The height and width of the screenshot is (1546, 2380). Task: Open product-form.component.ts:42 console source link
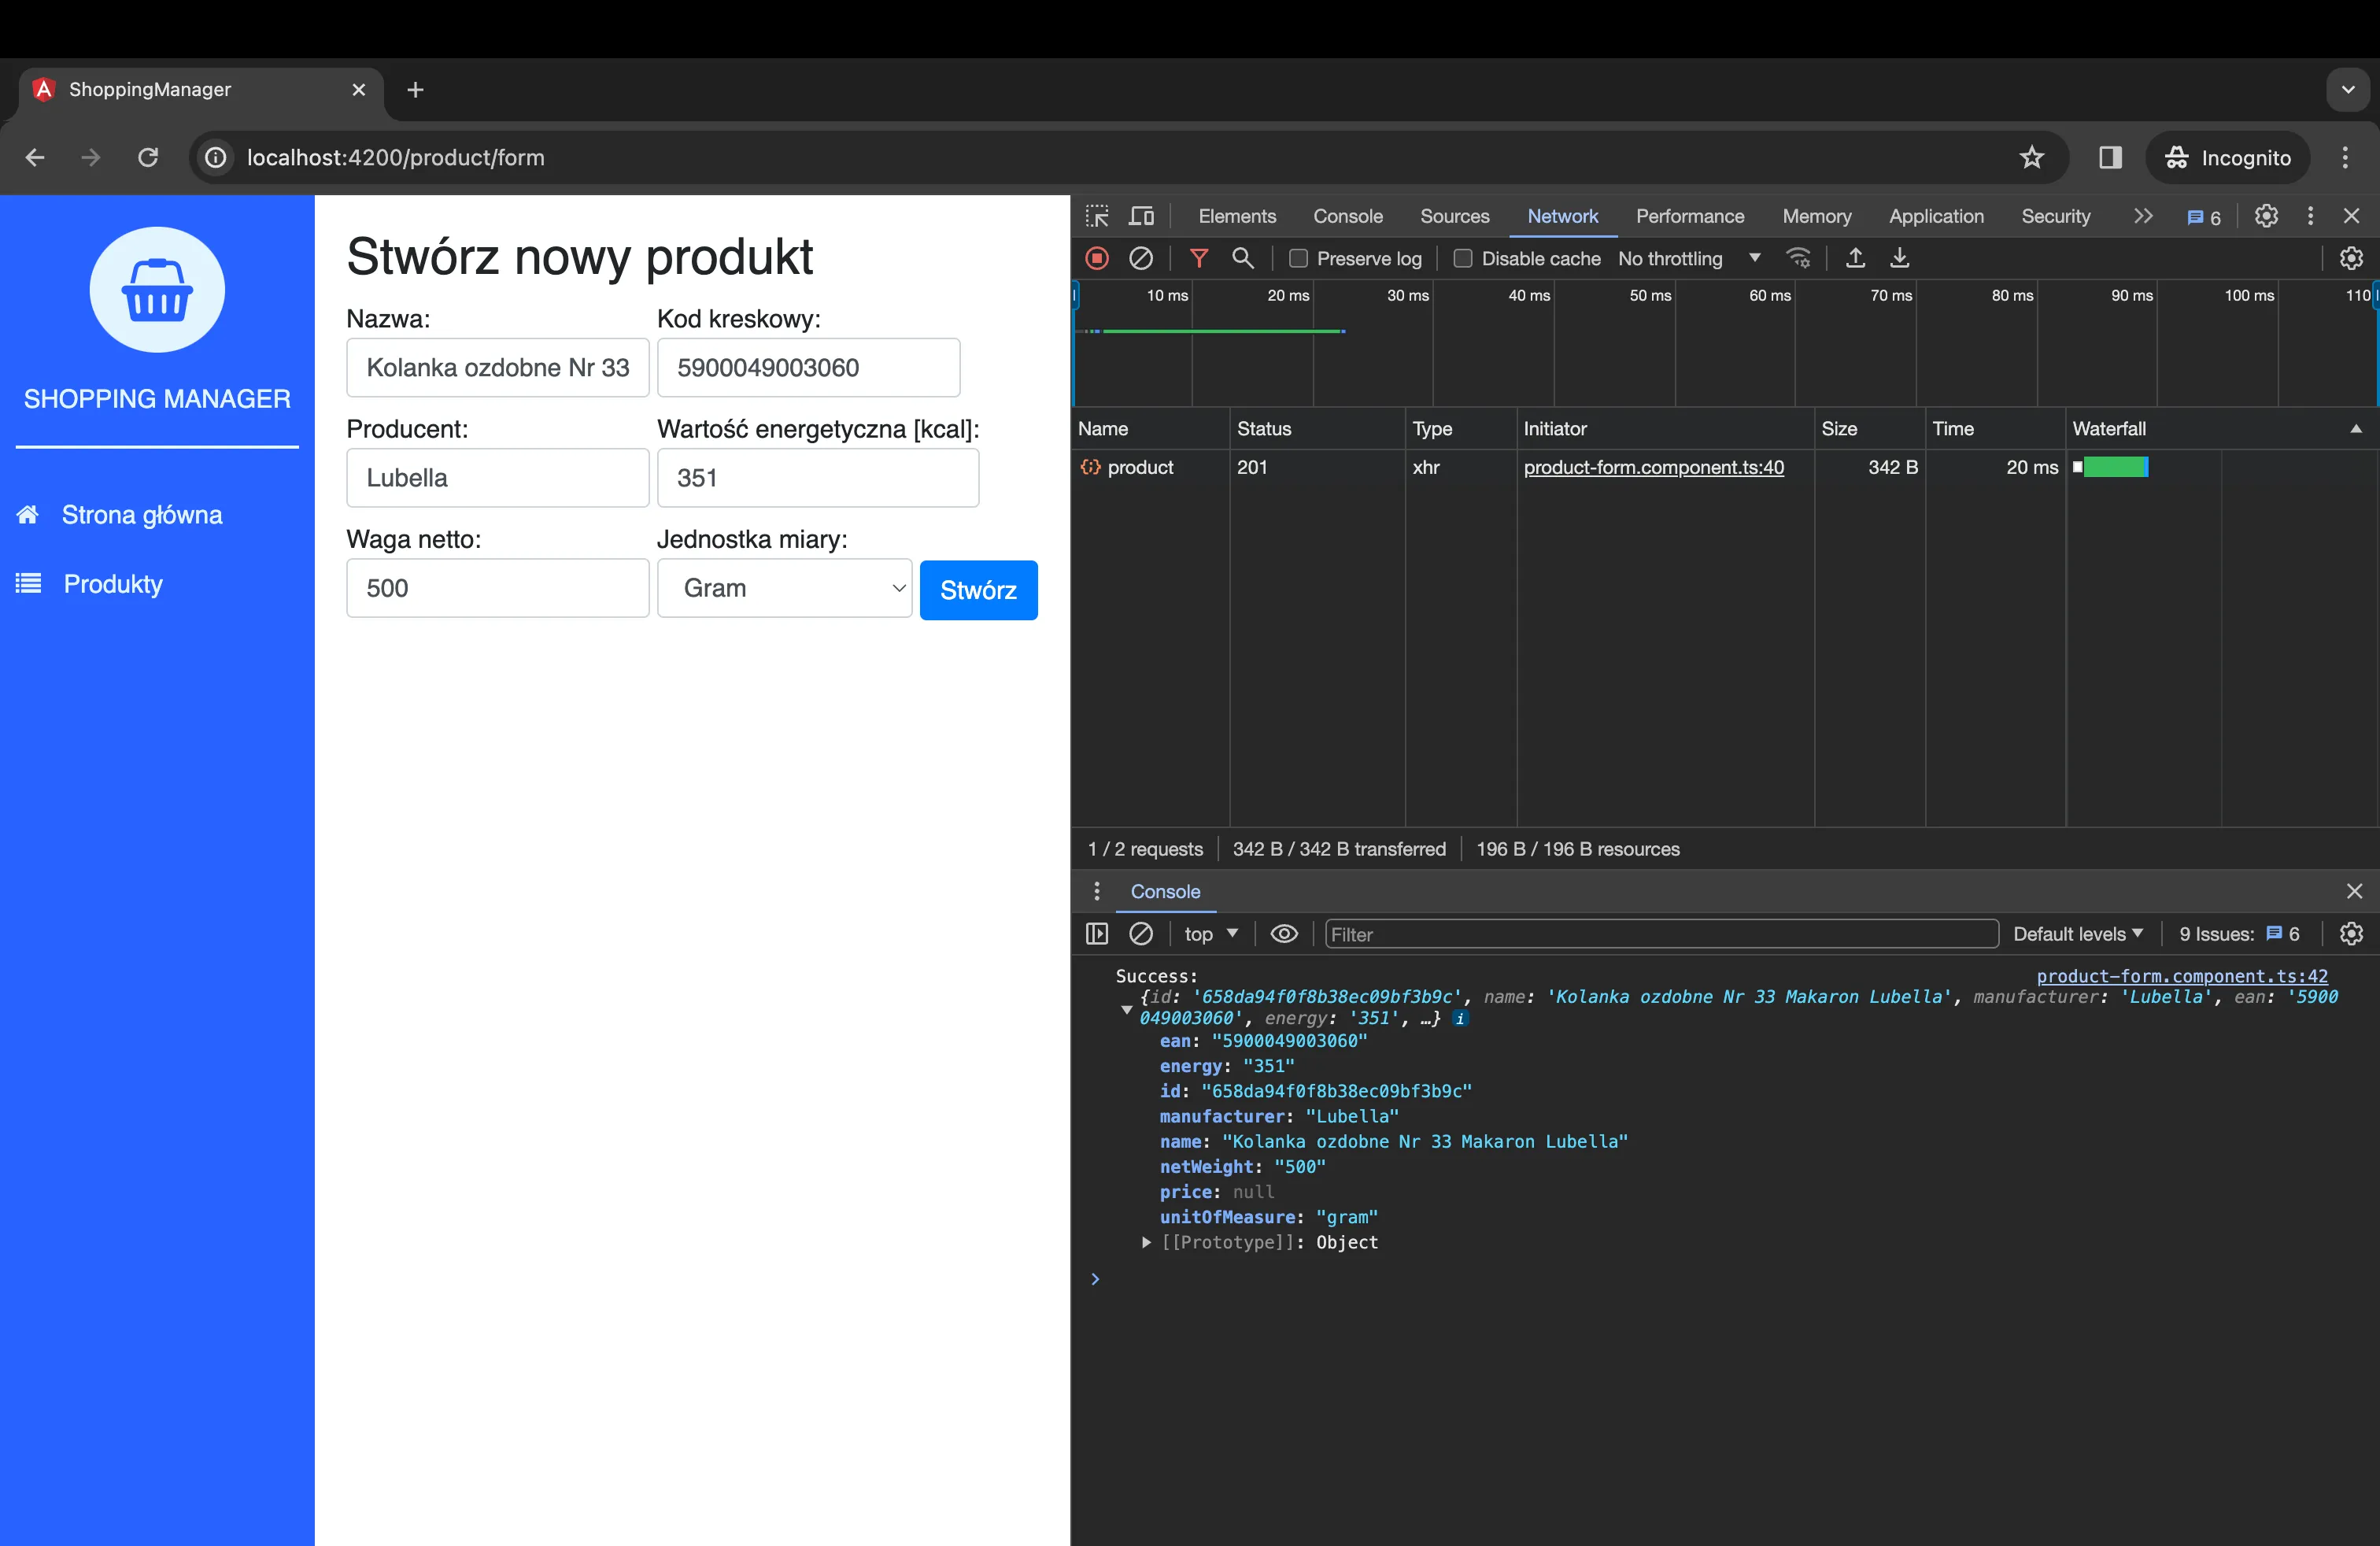[2181, 976]
